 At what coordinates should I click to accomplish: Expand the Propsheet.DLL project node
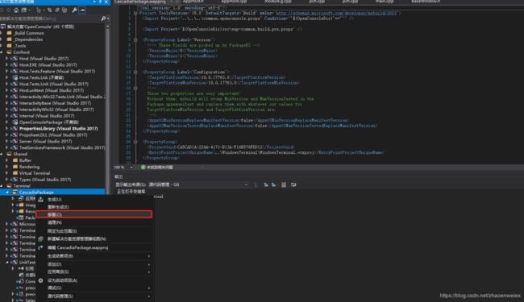pyautogui.click(x=6, y=134)
